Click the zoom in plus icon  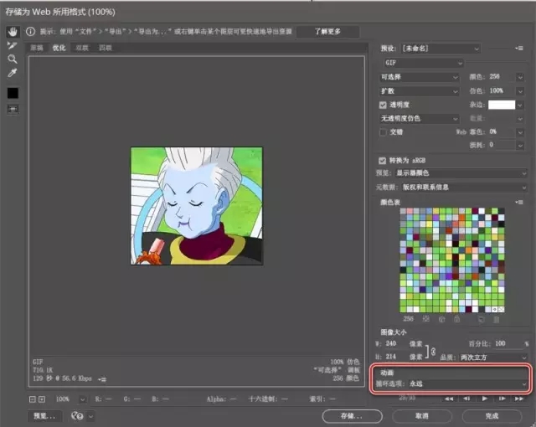pos(42,399)
